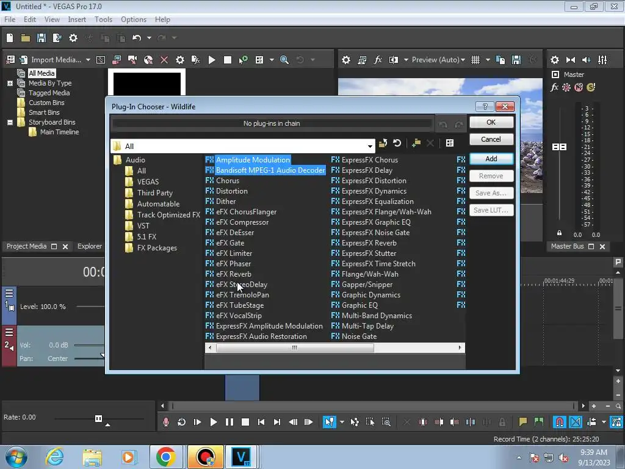Expand the Media By Type tree node
Screen dimensions: 625x469
click(10, 83)
